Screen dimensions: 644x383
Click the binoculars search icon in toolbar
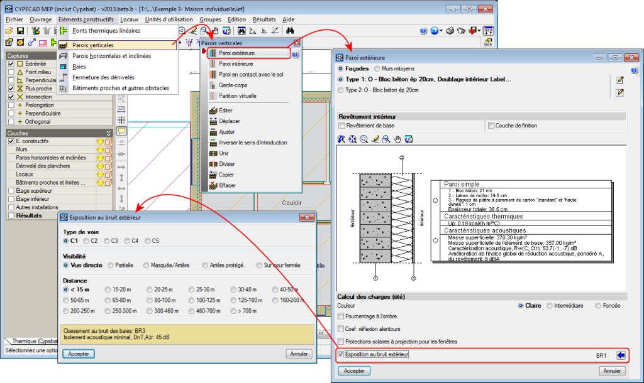tap(290, 30)
